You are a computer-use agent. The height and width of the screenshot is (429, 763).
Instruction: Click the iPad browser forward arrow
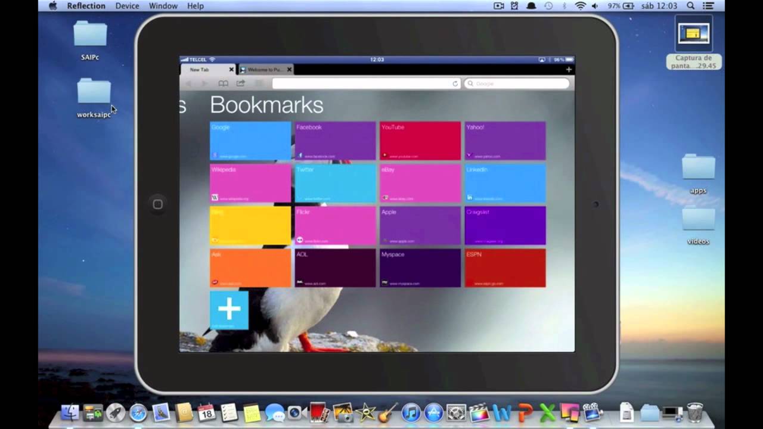pyautogui.click(x=204, y=84)
